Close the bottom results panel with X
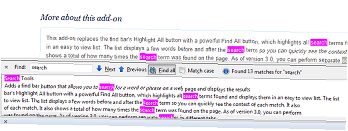The width and height of the screenshot is (348, 131). click(6, 121)
